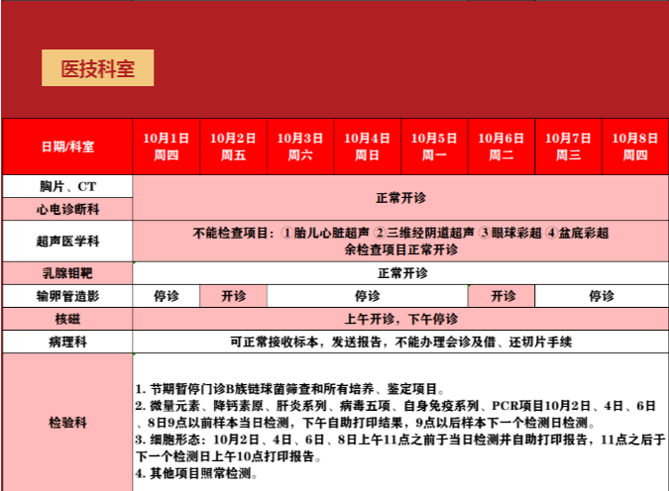Select 开诊 cell under 10月6日 column
Image resolution: width=669 pixels, height=491 pixels.
click(x=502, y=296)
